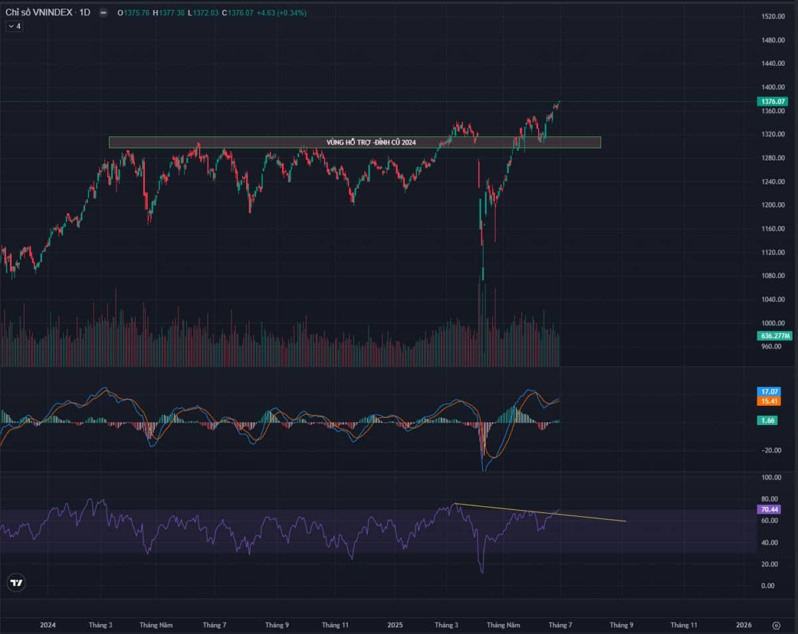Click the 2024 label on the time axis

[x=48, y=625]
